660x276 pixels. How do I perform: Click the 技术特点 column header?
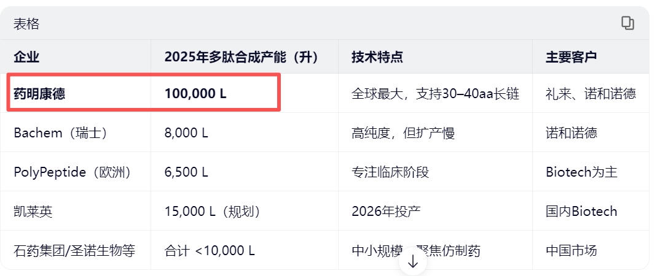[377, 56]
